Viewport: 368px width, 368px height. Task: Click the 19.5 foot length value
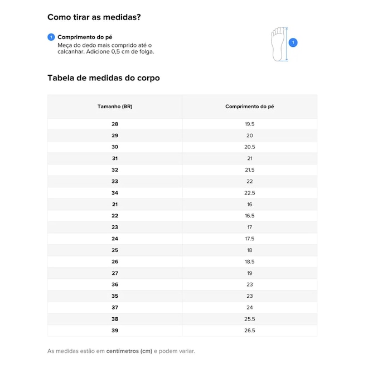[x=249, y=124]
